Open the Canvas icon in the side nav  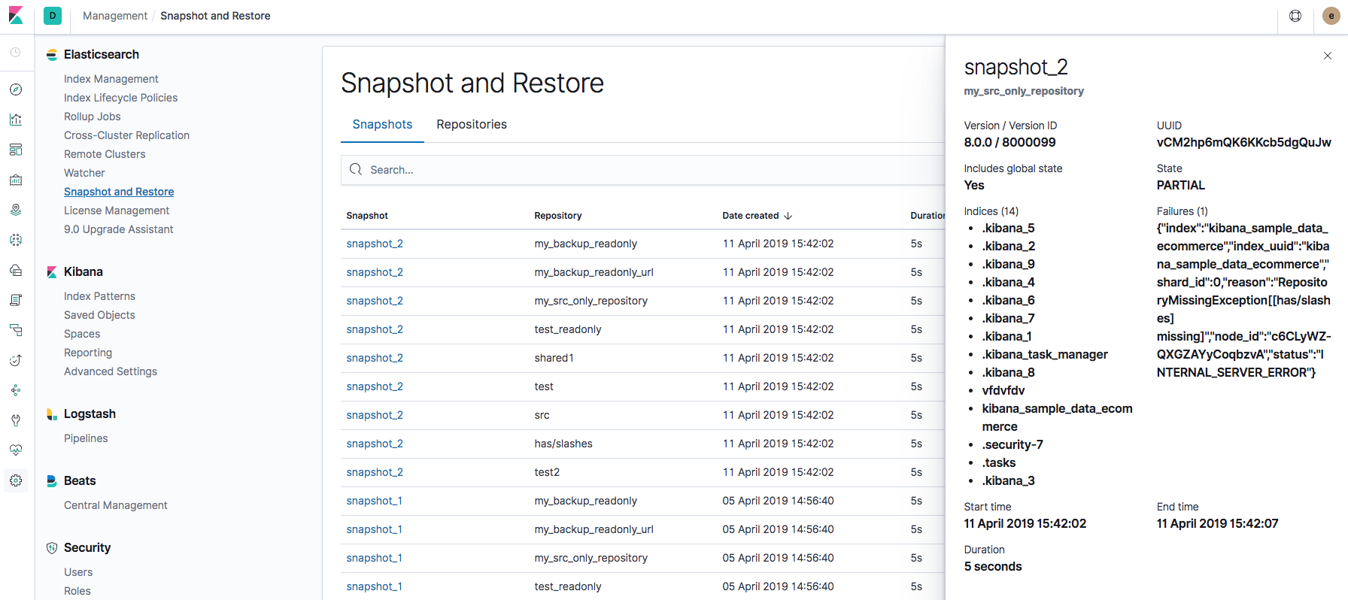point(16,180)
